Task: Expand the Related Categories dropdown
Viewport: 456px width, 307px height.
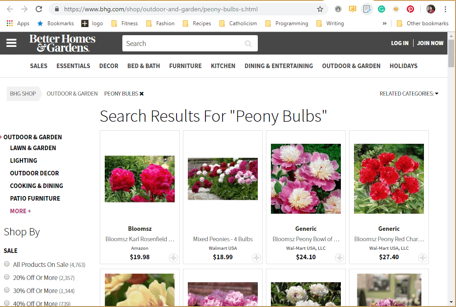Action: coord(409,93)
